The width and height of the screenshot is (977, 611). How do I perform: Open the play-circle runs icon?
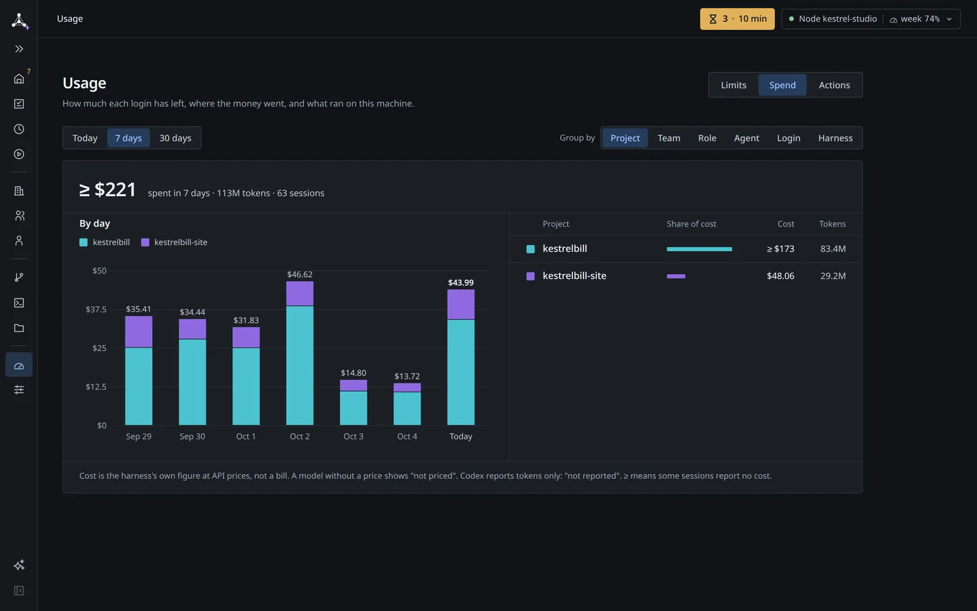pos(19,154)
